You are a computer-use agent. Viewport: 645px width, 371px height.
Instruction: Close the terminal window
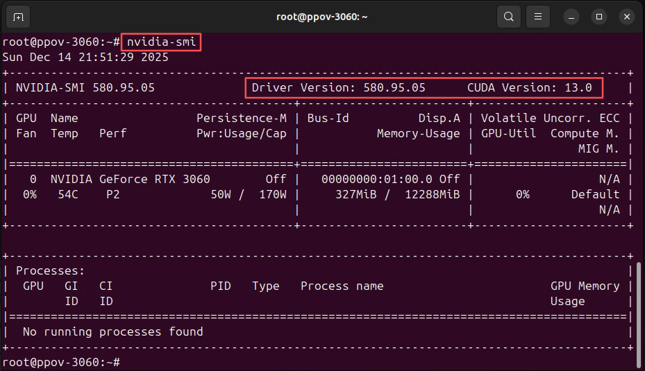627,17
